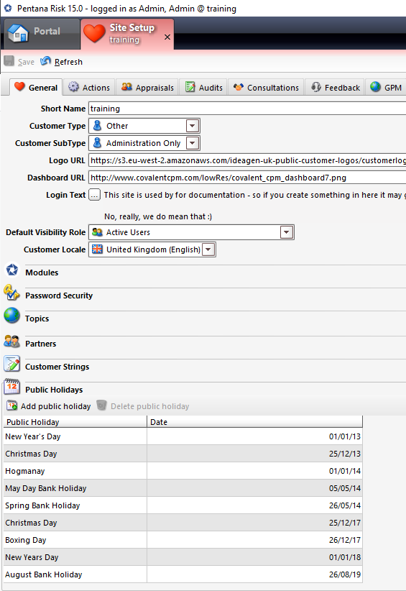Open the Consultations tab
406x591 pixels.
coord(266,88)
